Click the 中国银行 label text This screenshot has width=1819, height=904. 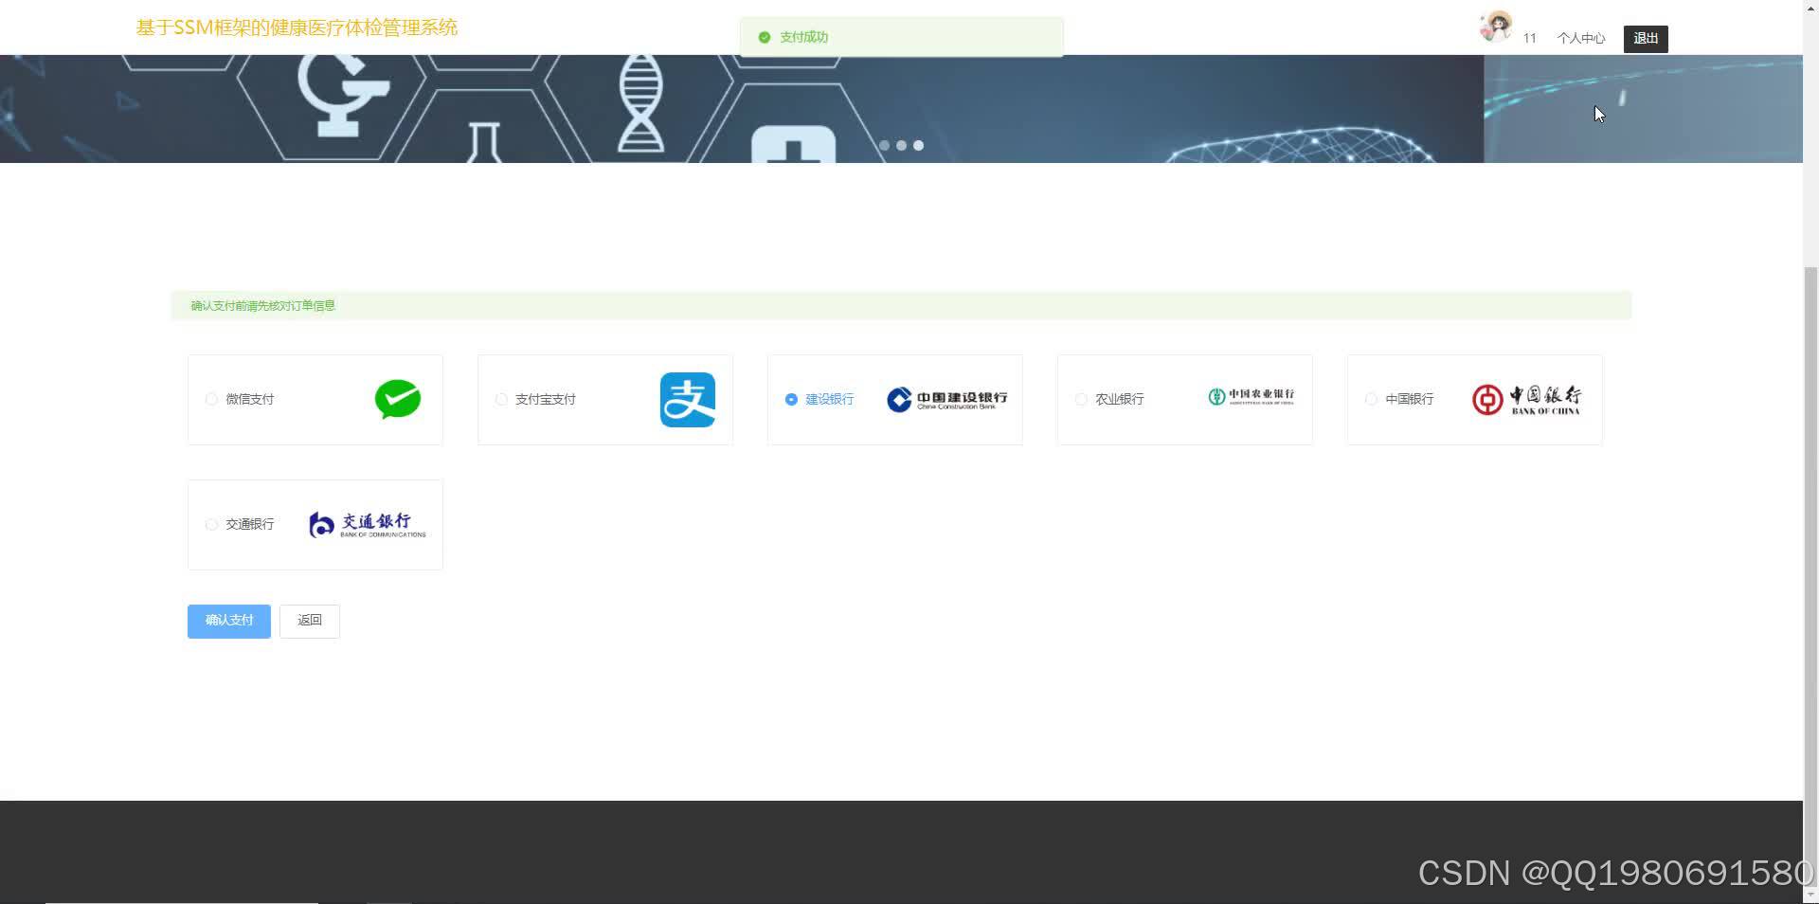[x=1410, y=399]
